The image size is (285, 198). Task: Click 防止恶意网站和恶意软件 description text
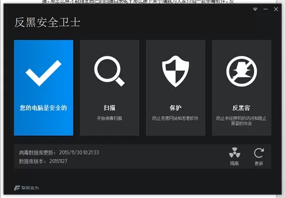coord(175,118)
